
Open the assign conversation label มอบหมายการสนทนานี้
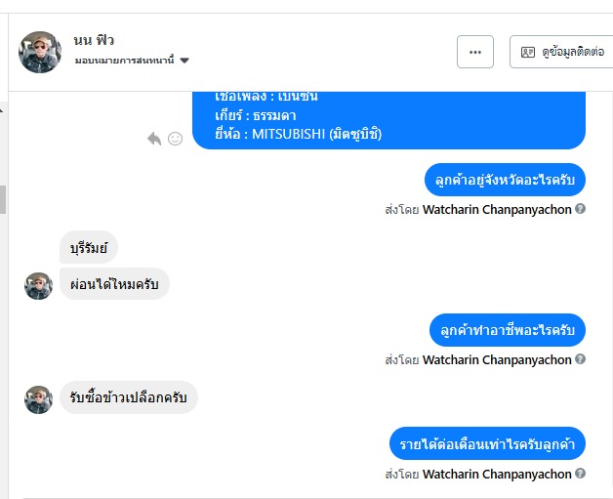[124, 61]
